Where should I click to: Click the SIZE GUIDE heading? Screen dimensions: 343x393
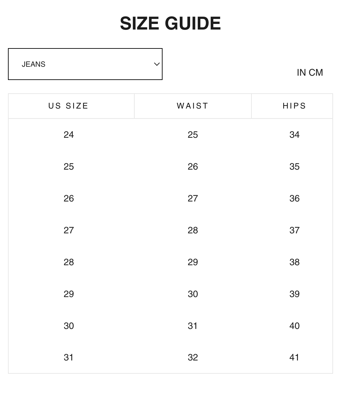coord(171,23)
